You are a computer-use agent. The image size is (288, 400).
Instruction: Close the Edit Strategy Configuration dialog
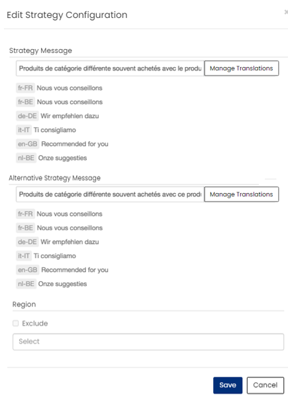pyautogui.click(x=286, y=12)
